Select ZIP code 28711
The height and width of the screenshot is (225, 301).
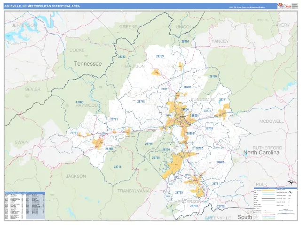point(222,100)
